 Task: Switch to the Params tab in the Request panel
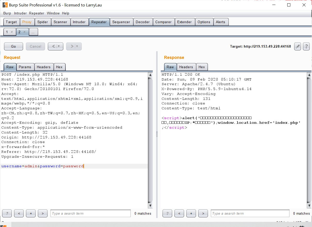point(25,67)
